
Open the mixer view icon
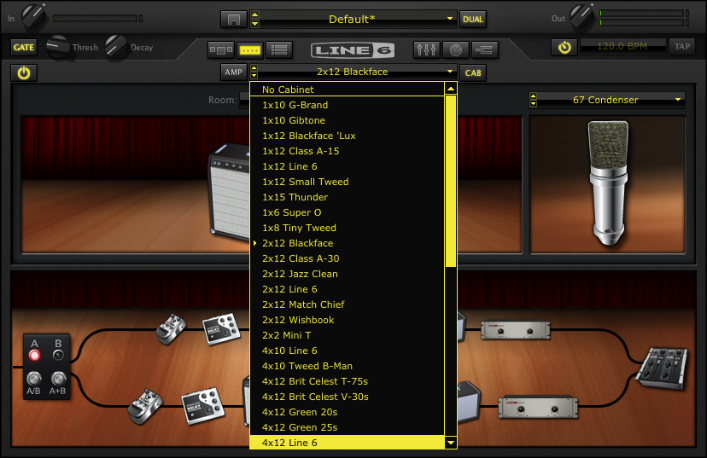pyautogui.click(x=426, y=49)
